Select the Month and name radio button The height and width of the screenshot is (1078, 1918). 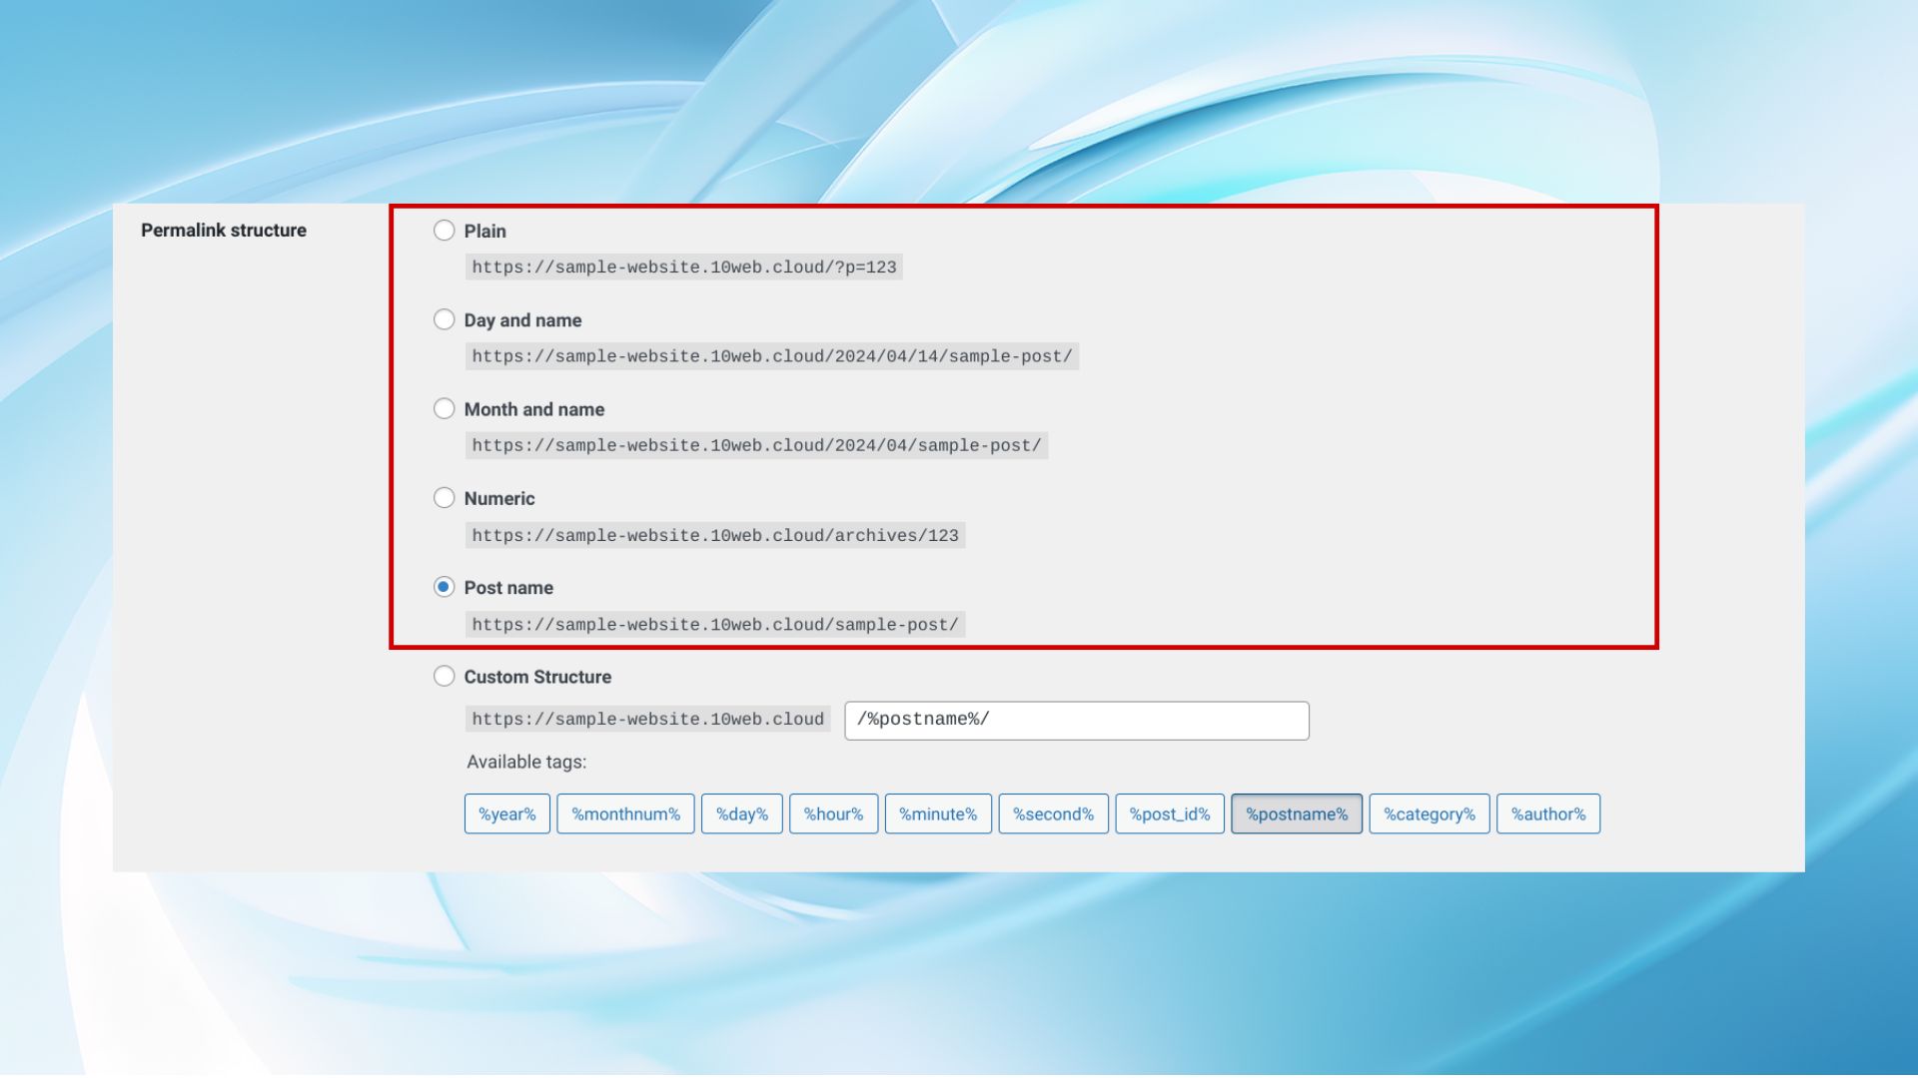pyautogui.click(x=445, y=408)
